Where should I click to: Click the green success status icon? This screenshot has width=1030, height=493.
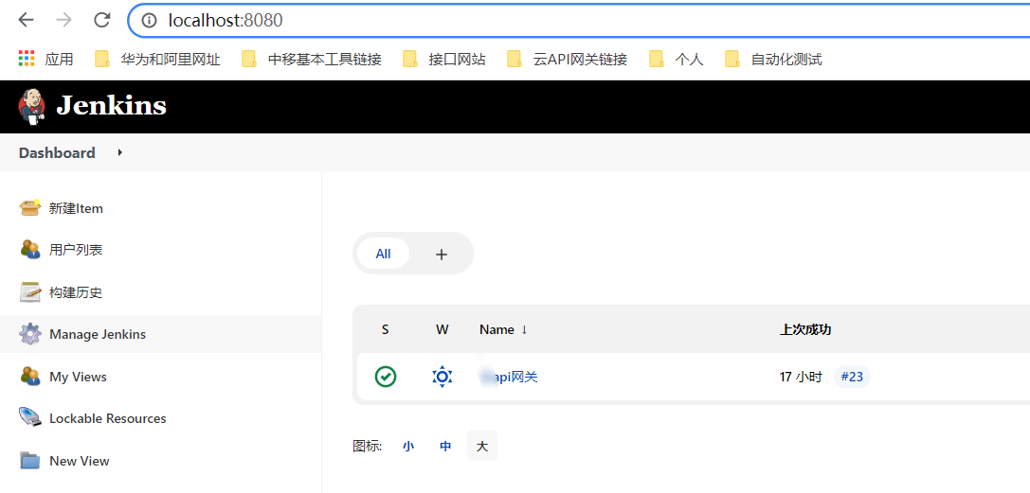coord(386,377)
